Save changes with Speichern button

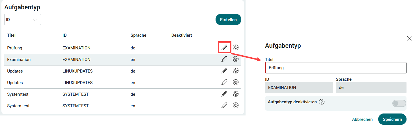392,119
